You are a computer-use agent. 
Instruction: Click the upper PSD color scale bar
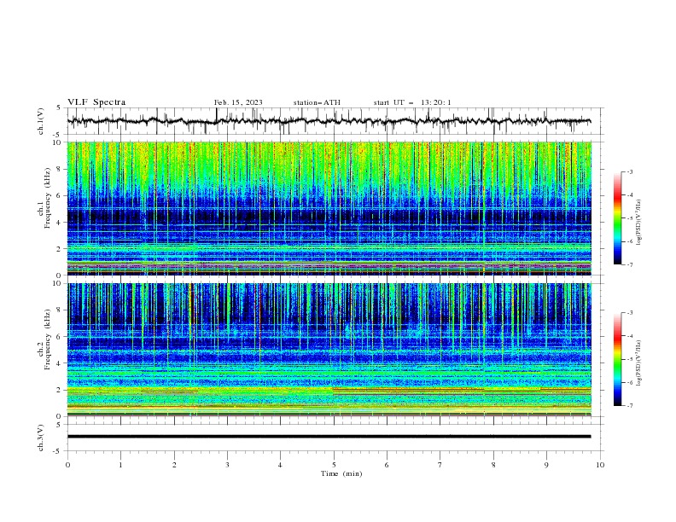click(618, 218)
